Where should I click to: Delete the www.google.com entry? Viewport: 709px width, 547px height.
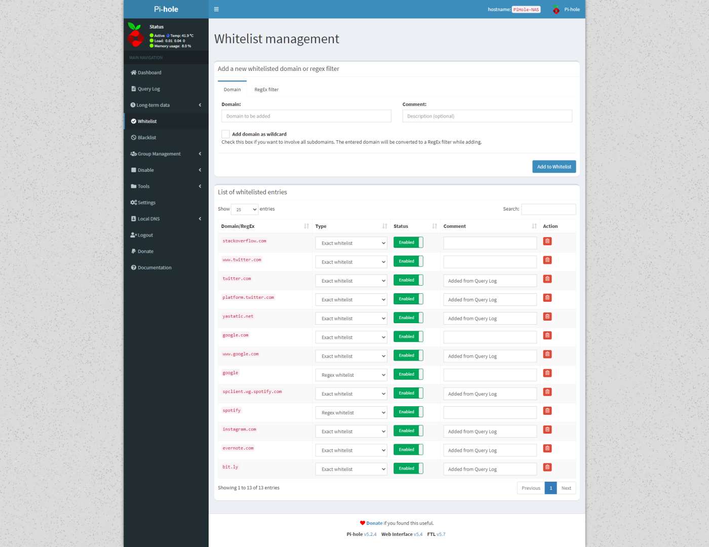click(x=547, y=354)
